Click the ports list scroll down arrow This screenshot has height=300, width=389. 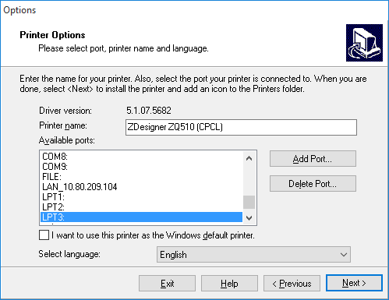(249, 217)
